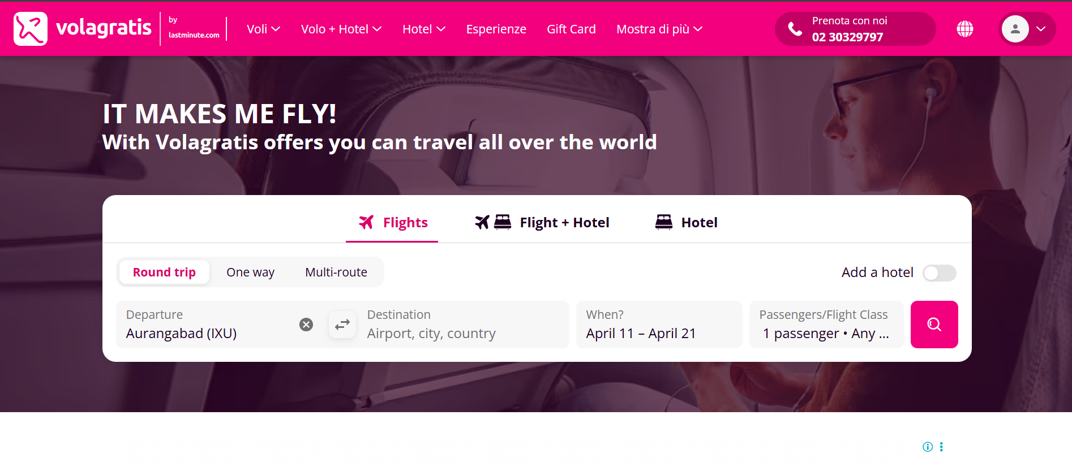Select the Multi-route trip type

[336, 273]
